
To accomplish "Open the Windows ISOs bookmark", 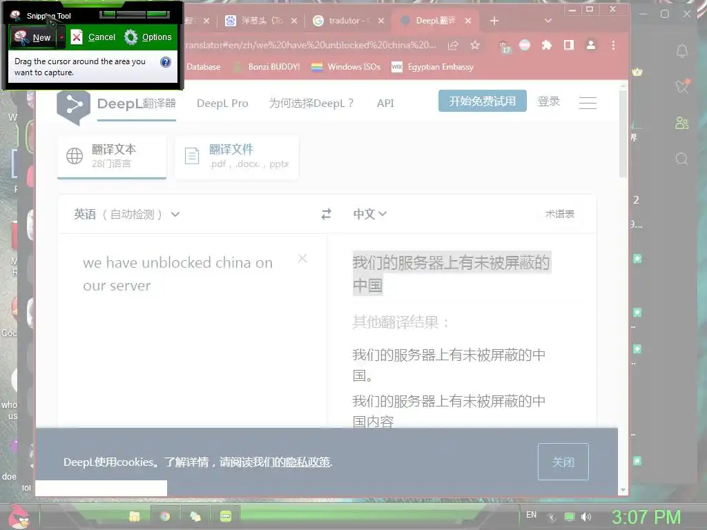I will tap(346, 67).
